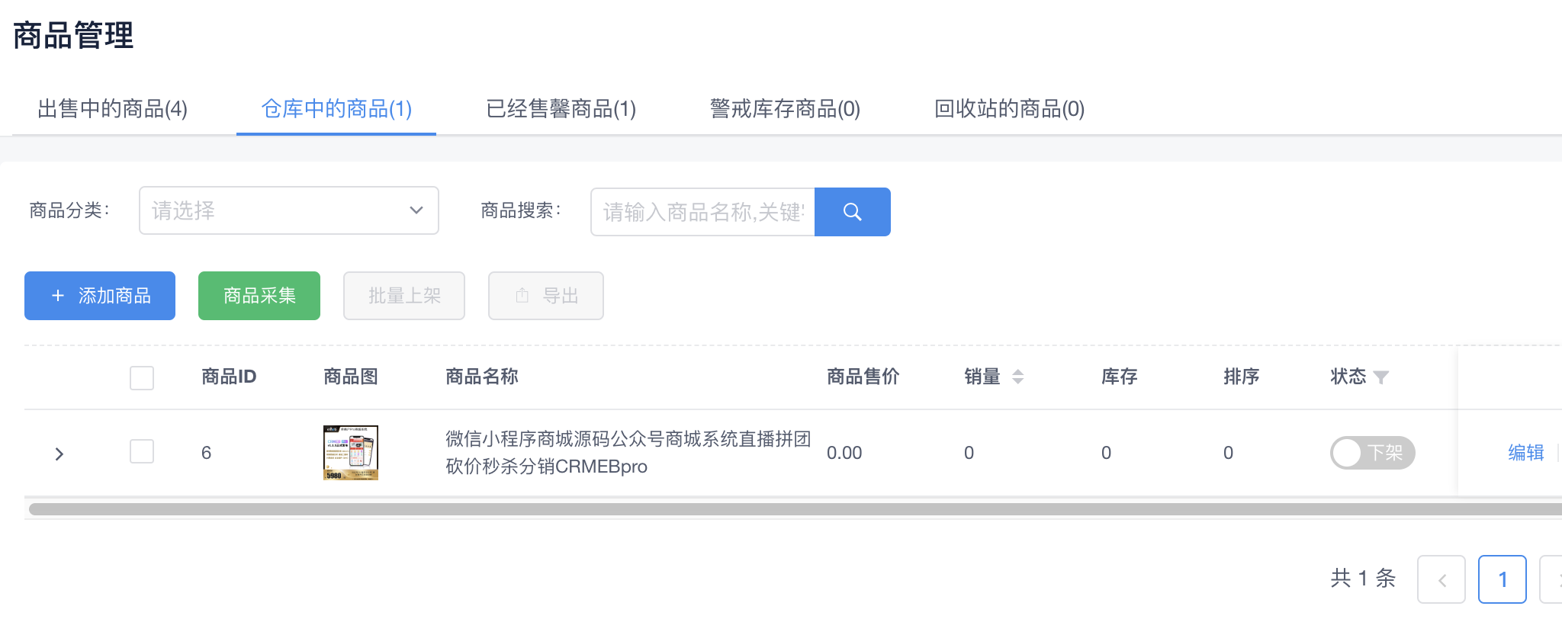Screen dimensions: 1562x619
Task: Go to previous page arrow
Action: [1441, 579]
